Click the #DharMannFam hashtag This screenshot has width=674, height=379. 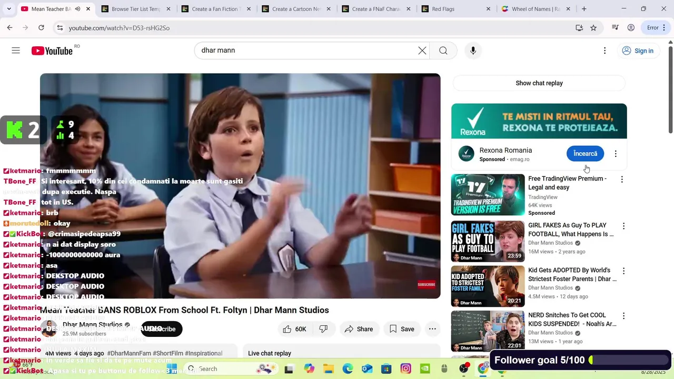129,353
